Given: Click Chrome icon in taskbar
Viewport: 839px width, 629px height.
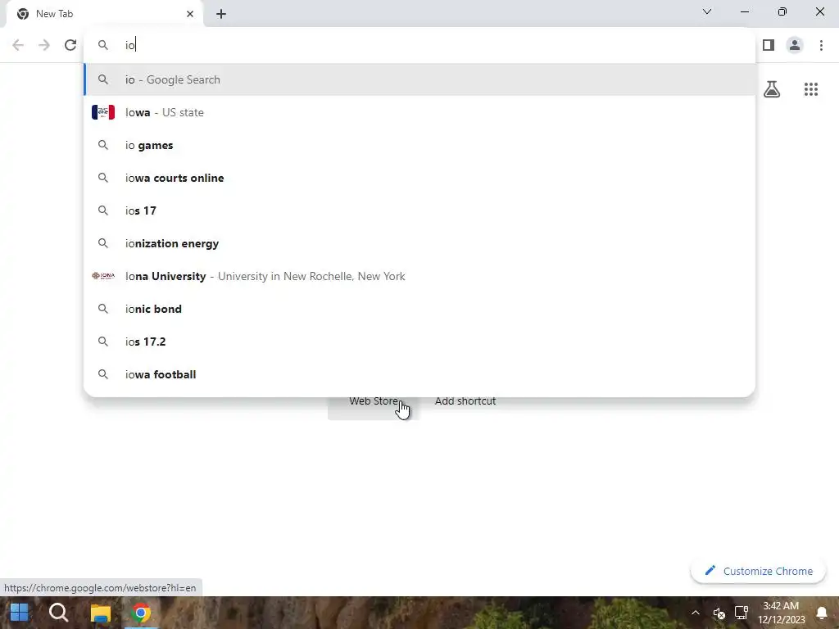Looking at the screenshot, I should coord(141,613).
